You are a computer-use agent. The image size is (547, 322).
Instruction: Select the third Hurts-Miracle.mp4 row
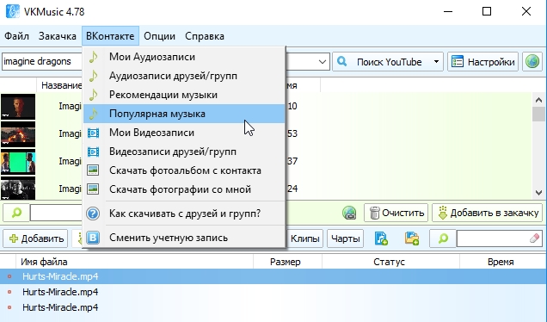coord(273,307)
